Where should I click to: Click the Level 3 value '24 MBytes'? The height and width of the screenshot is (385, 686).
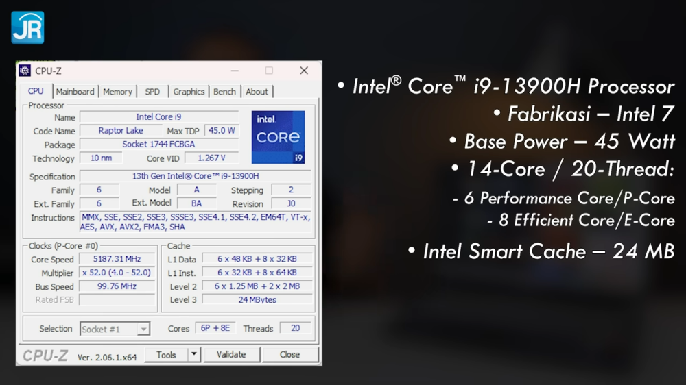point(257,300)
